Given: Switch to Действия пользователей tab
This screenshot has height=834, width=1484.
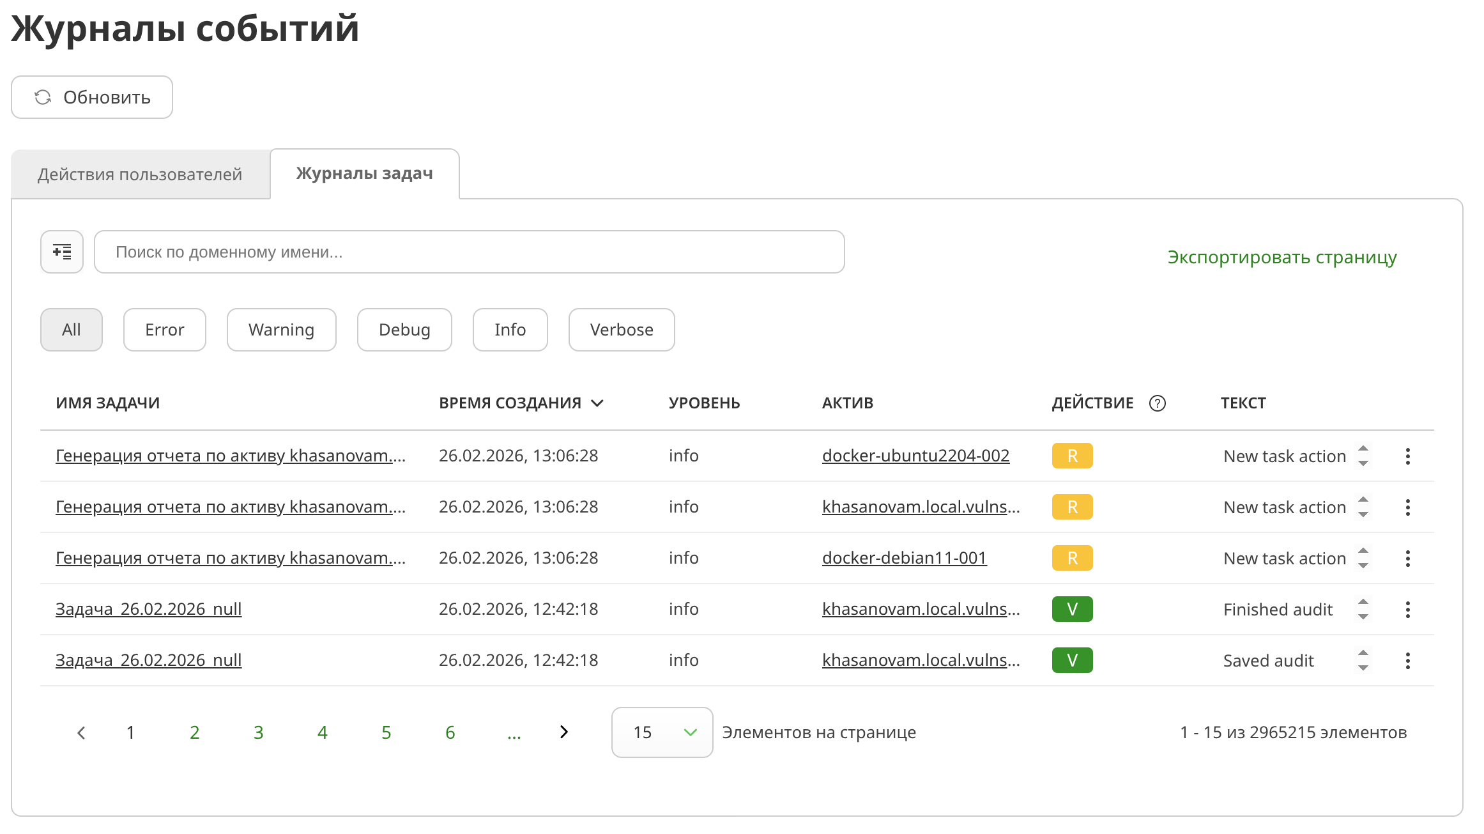Looking at the screenshot, I should click(x=140, y=174).
